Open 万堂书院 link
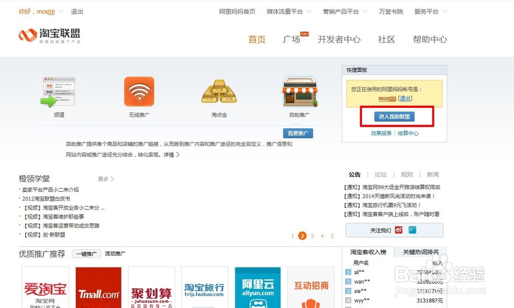 391,11
